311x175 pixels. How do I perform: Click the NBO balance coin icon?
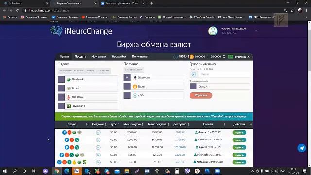click(175, 57)
